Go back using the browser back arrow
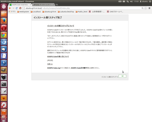Image resolution: width=152 pixels, height=122 pixels. point(10,8)
